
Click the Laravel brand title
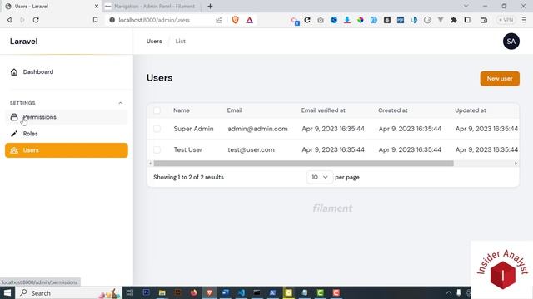(24, 42)
